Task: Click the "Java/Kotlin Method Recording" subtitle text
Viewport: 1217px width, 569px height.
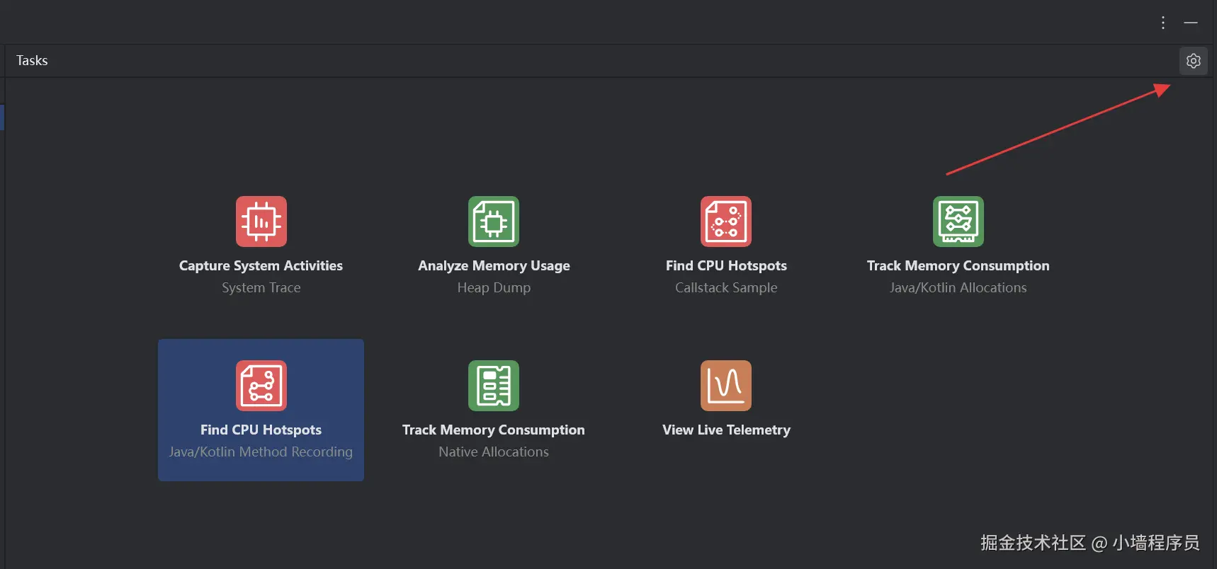Action: point(261,452)
